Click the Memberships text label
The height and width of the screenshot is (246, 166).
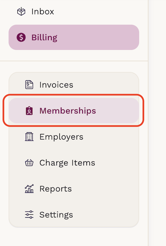(x=68, y=111)
